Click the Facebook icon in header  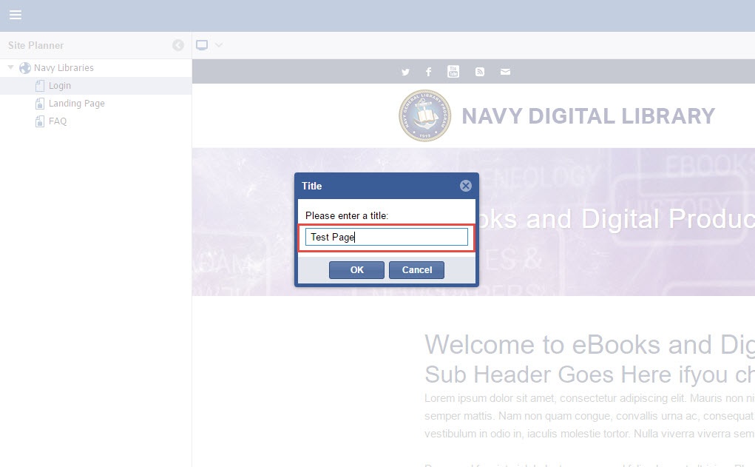pyautogui.click(x=428, y=72)
